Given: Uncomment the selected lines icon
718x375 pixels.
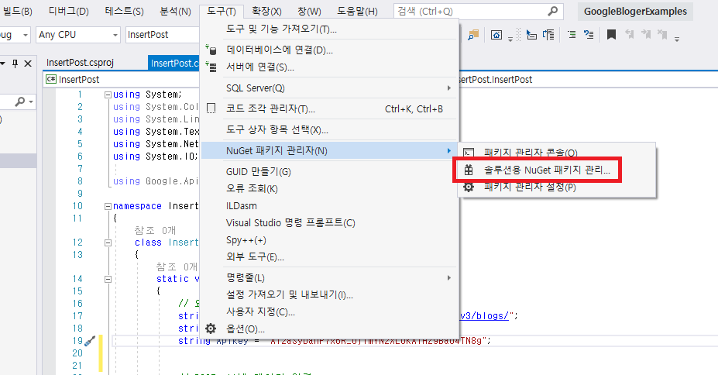Looking at the screenshot, I should pos(589,34).
